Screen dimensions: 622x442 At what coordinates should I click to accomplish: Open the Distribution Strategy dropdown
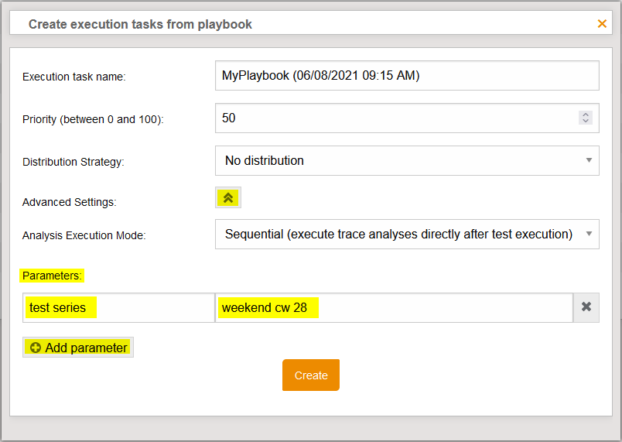[406, 161]
